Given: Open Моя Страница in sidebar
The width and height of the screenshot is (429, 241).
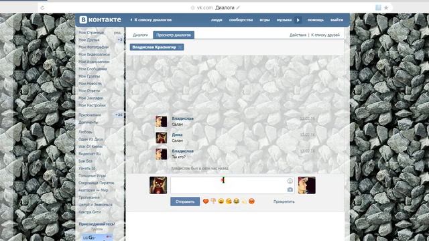Looking at the screenshot, I should 91,33.
